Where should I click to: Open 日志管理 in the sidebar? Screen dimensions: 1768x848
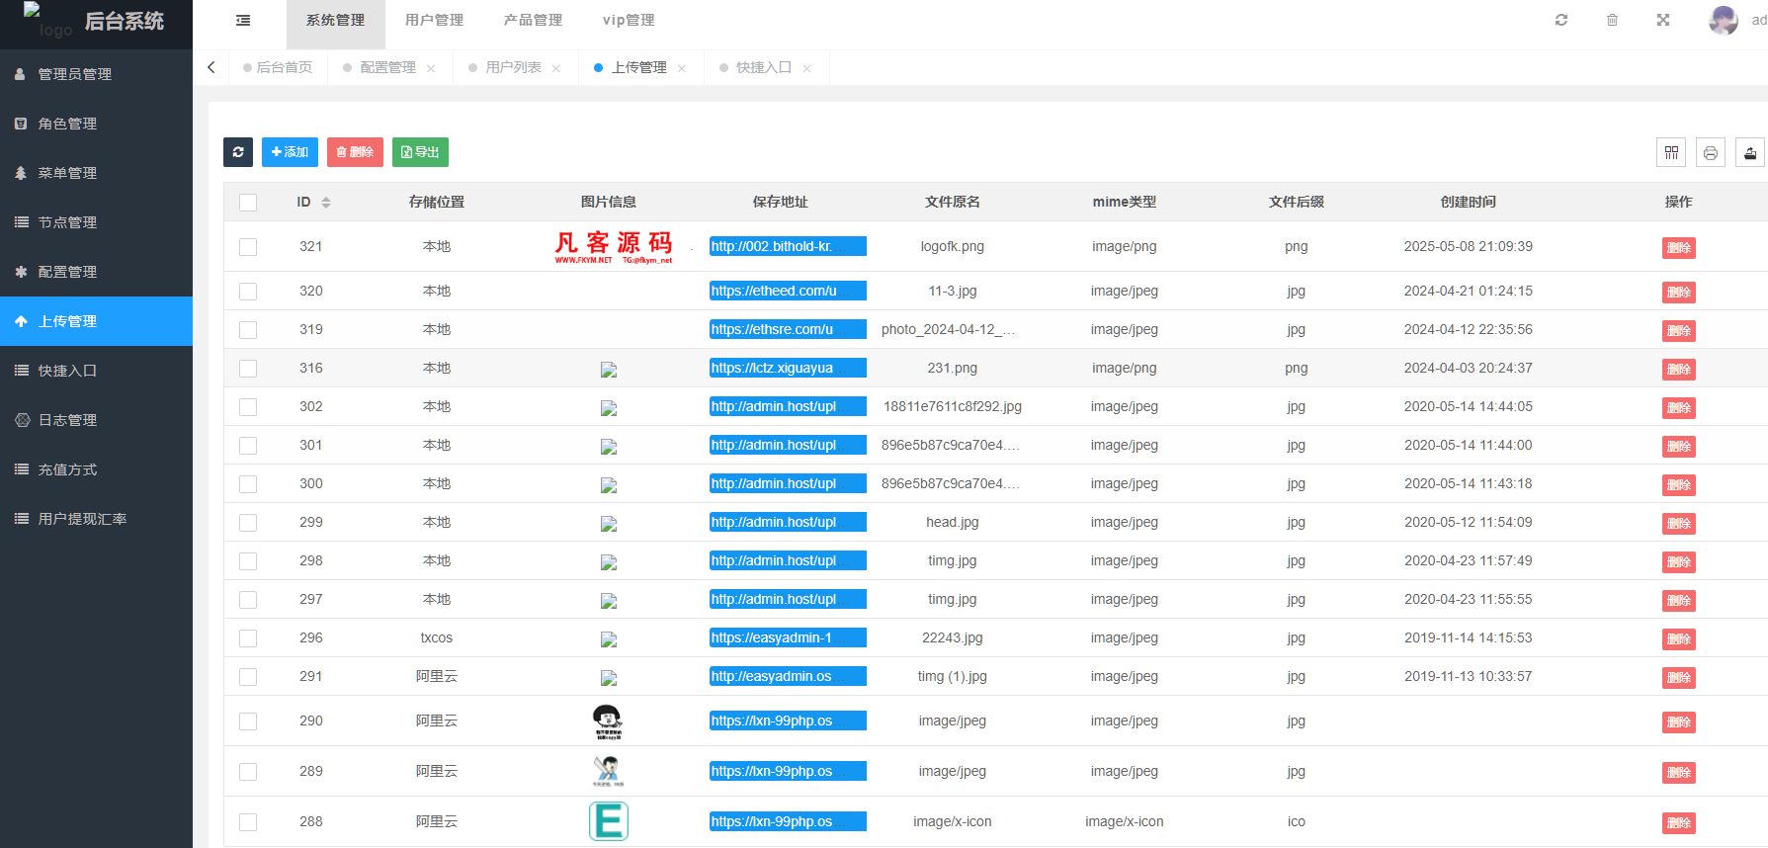tap(67, 420)
